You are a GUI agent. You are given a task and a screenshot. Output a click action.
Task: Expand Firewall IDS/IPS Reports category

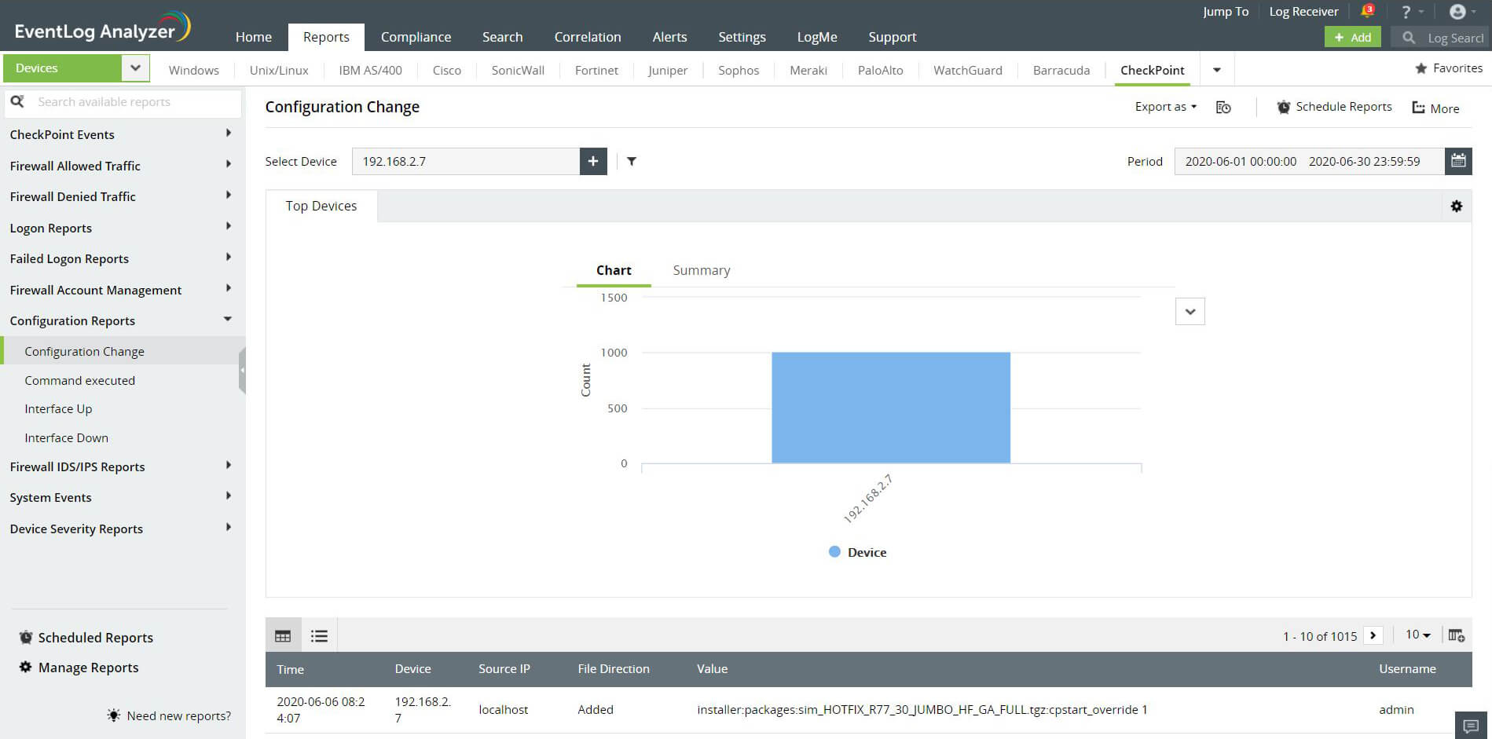click(x=229, y=466)
